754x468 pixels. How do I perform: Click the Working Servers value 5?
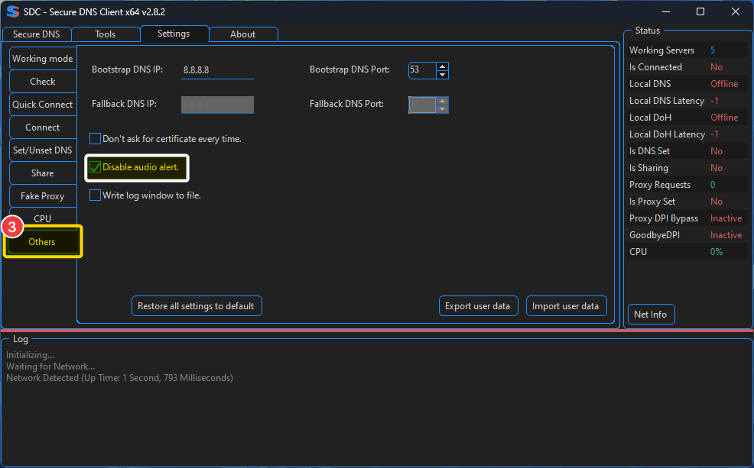coord(713,50)
